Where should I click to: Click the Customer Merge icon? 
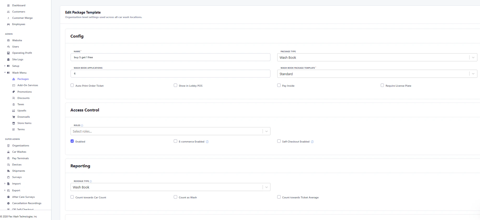[8, 18]
